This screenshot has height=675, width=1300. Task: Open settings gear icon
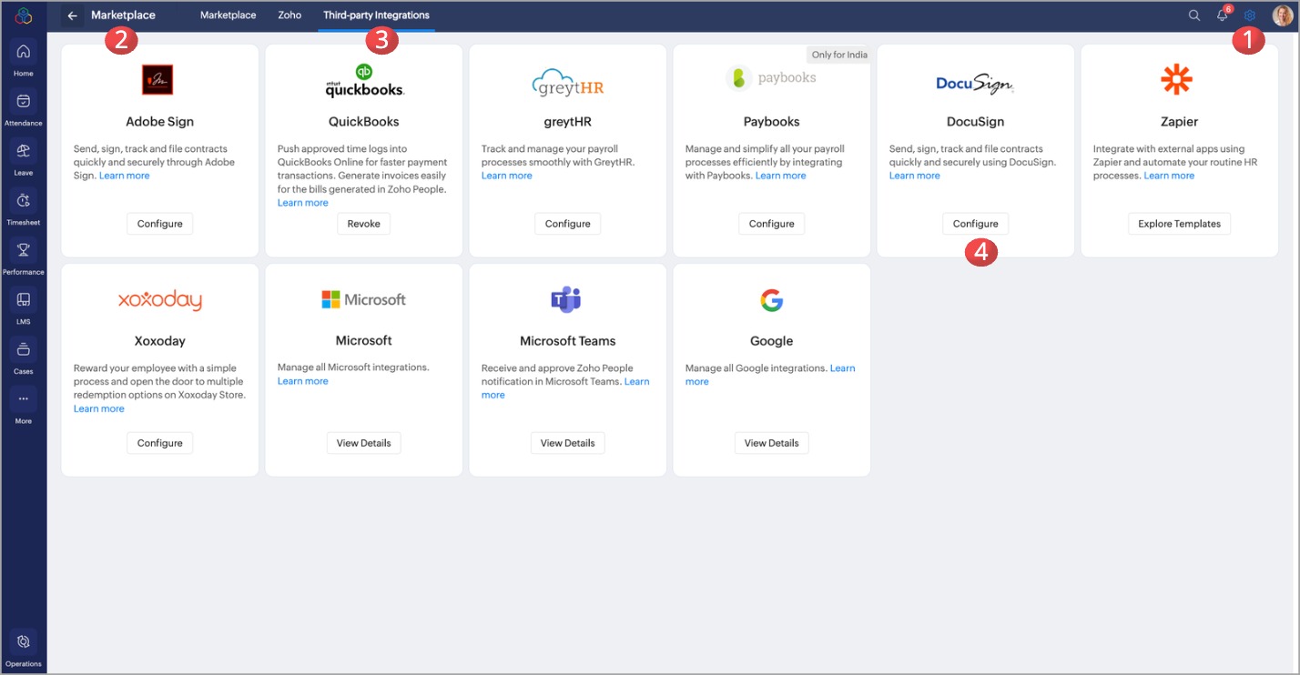pyautogui.click(x=1250, y=15)
